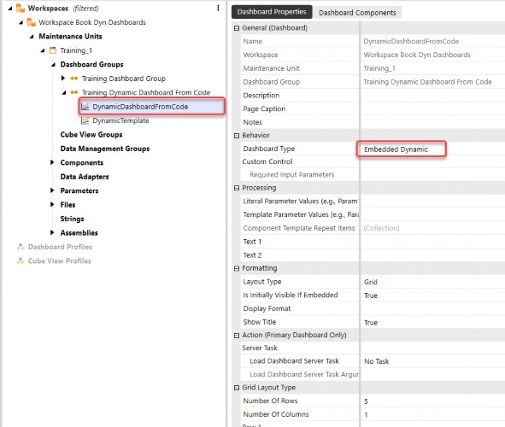Viewport: 505px width, 427px height.
Task: Select the Data Adapters tree item
Action: coord(85,177)
